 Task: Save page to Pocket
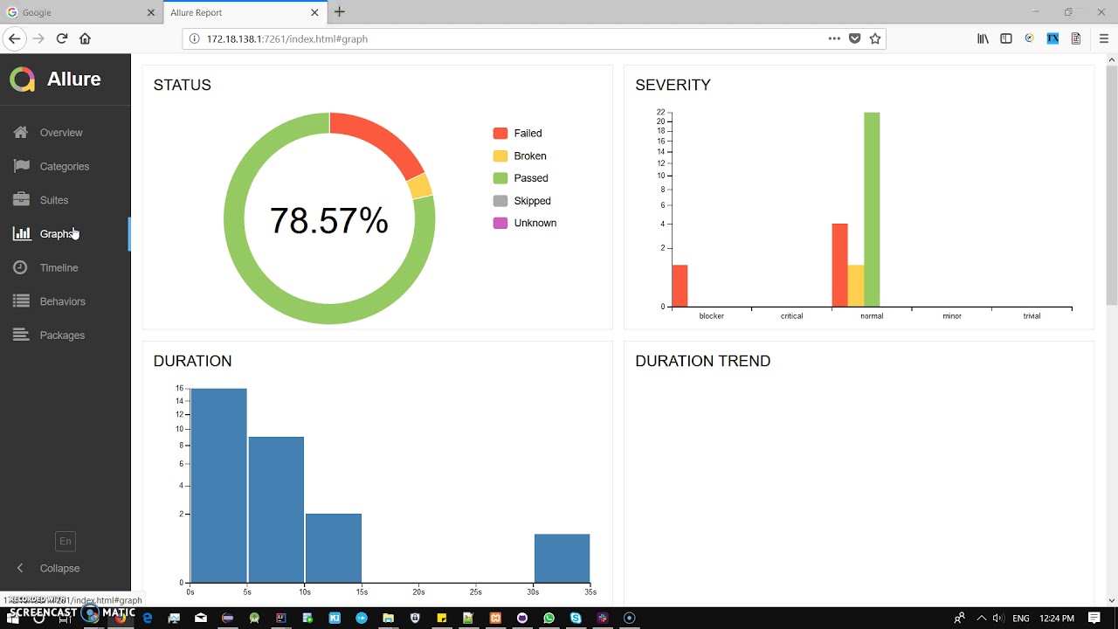pos(855,38)
